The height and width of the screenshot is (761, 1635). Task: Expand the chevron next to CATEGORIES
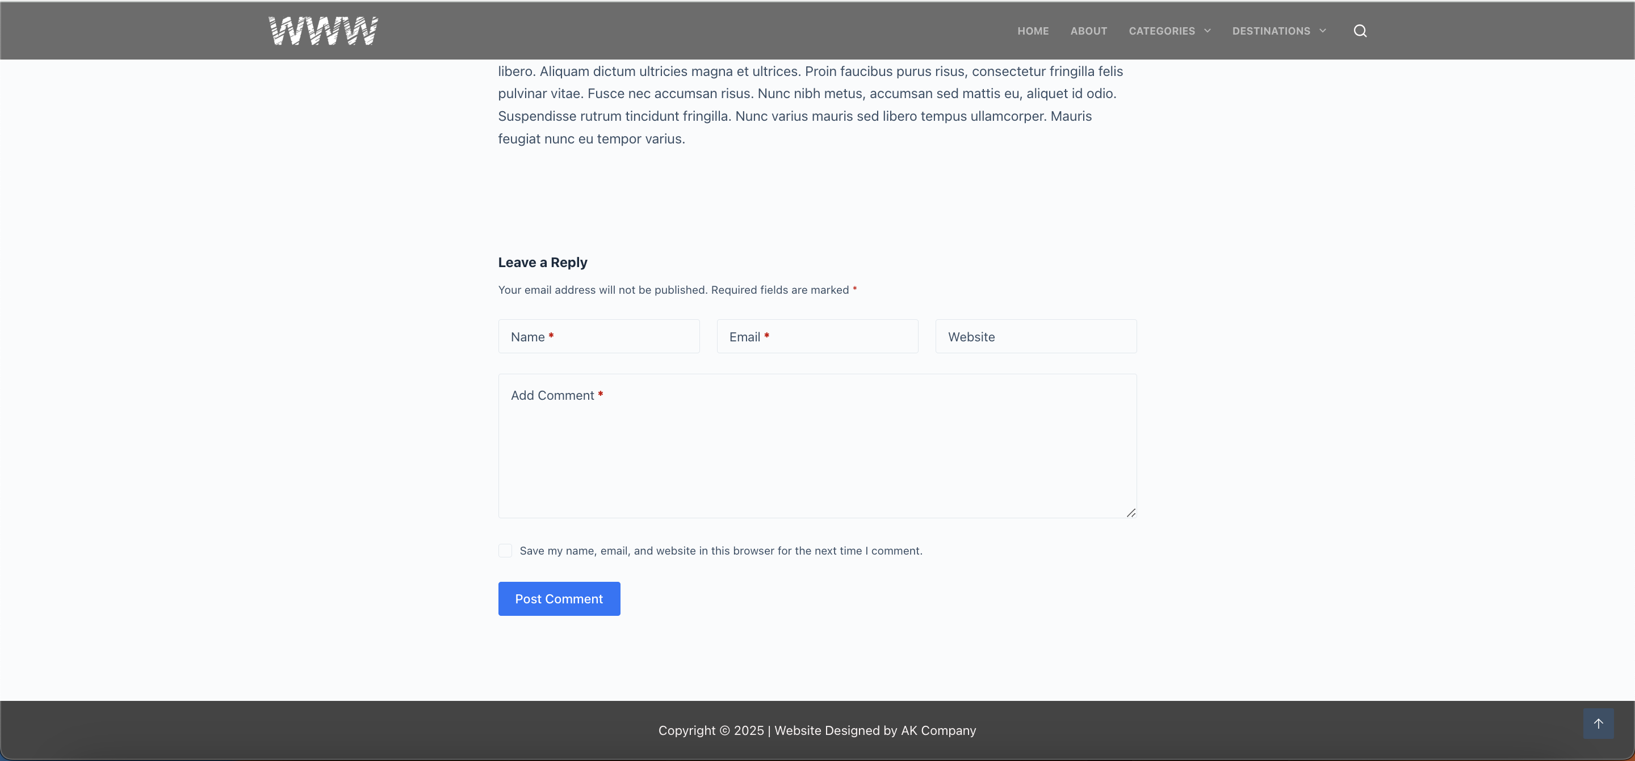point(1207,31)
